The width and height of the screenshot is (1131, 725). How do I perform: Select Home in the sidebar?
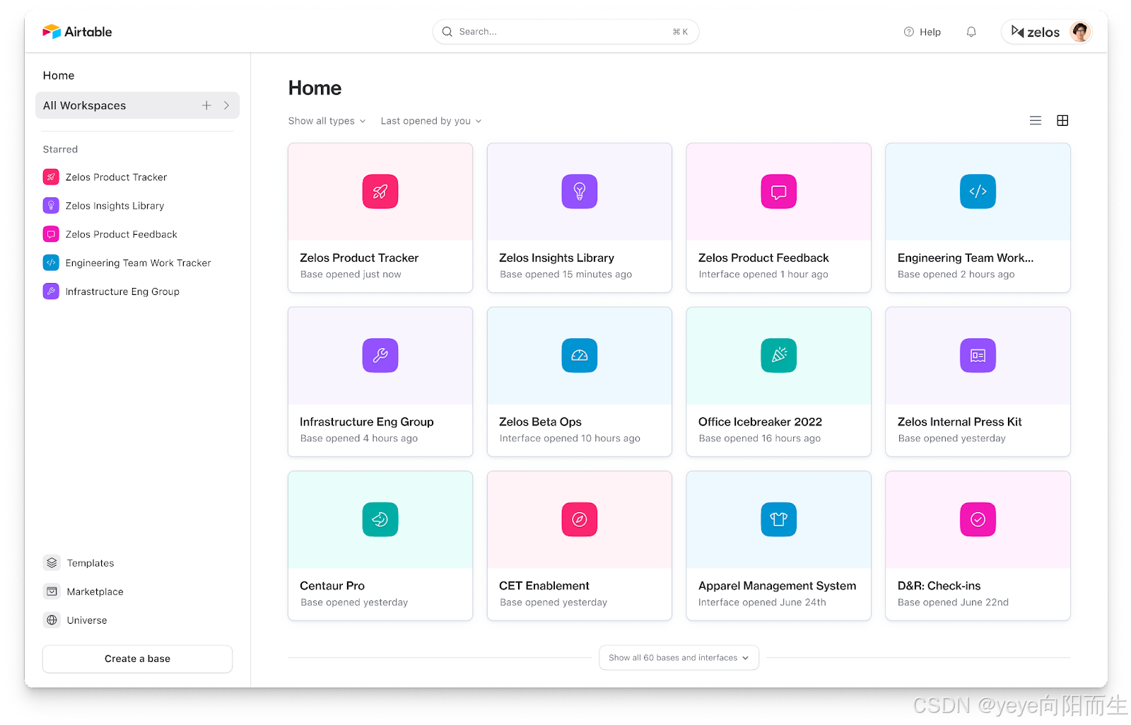(59, 76)
